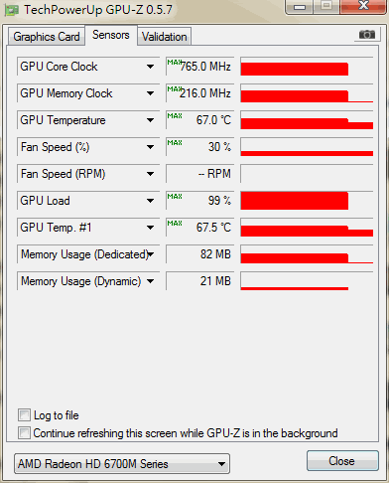The height and width of the screenshot is (483, 389).
Task: Click the GPU-Z app icon in title bar
Action: (x=12, y=10)
